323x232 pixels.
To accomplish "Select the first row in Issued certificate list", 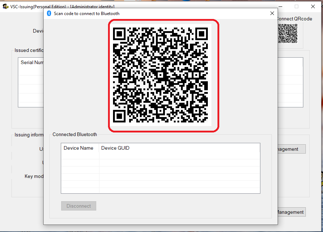I will tap(31, 71).
